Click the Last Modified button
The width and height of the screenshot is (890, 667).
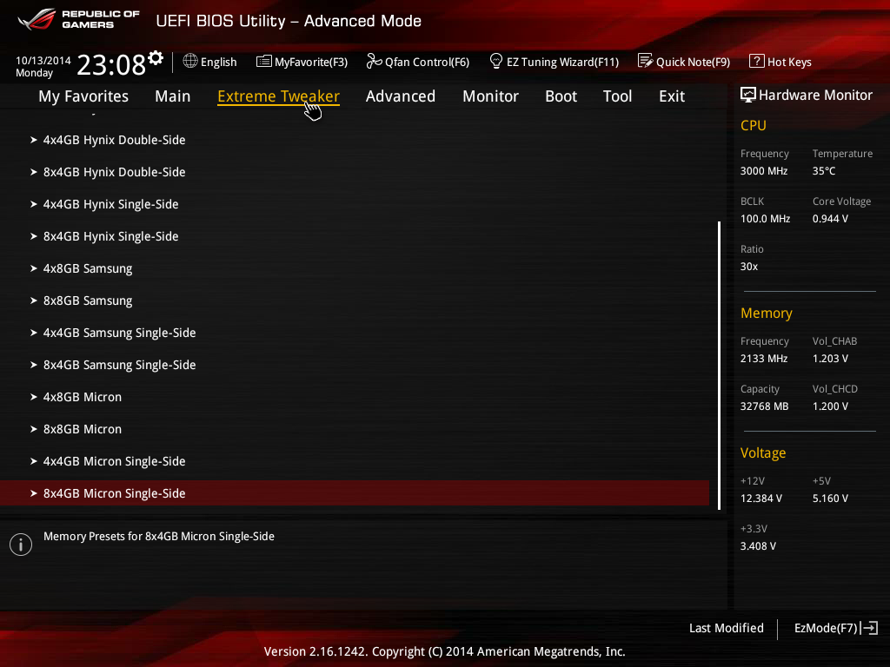click(x=726, y=628)
